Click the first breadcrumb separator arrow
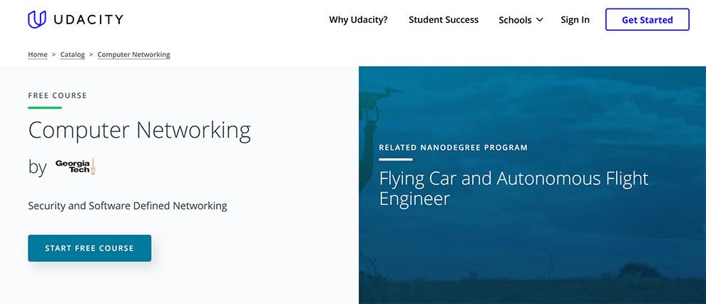This screenshot has height=304, width=706. pyautogui.click(x=54, y=54)
